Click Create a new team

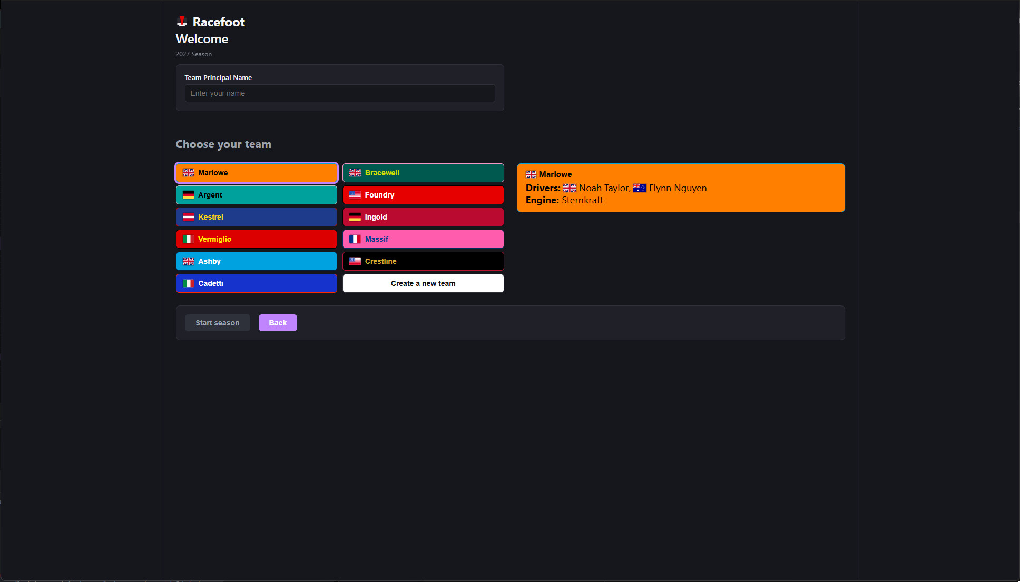423,283
